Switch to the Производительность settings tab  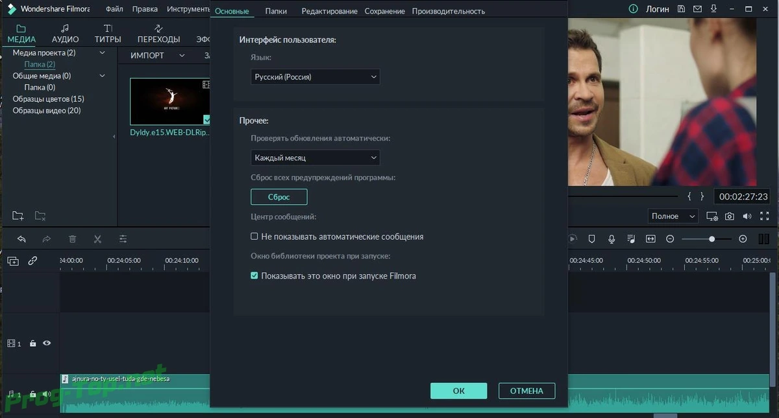pyautogui.click(x=449, y=11)
